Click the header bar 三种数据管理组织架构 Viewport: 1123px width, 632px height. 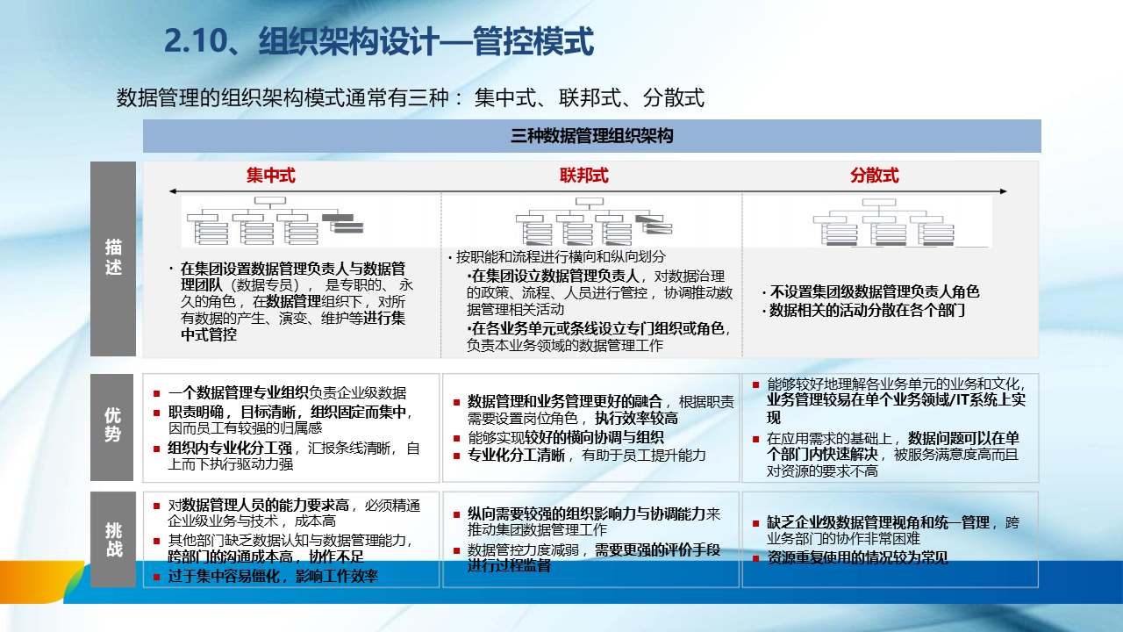(x=592, y=136)
